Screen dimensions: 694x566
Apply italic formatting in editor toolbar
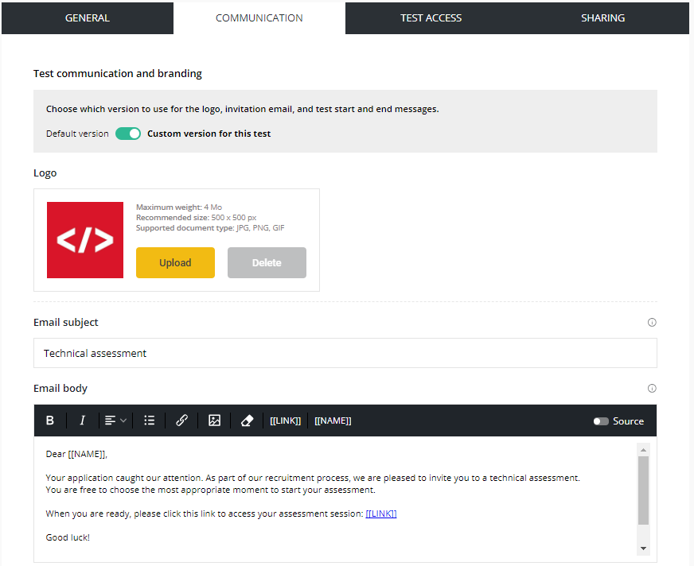tap(82, 421)
